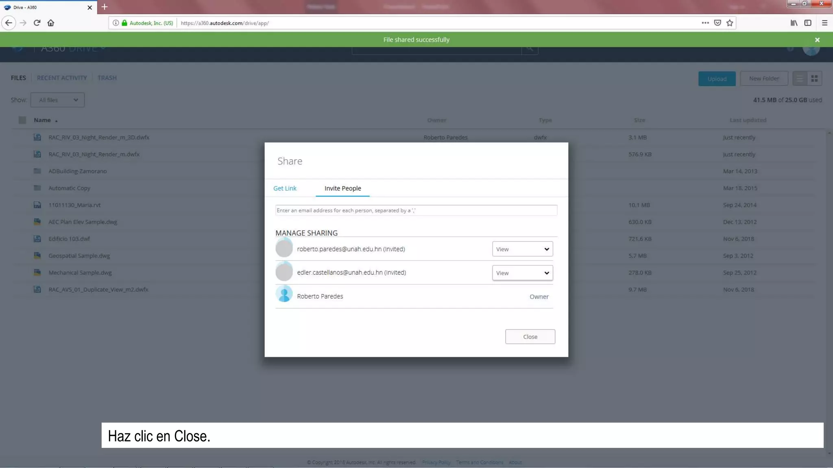The height and width of the screenshot is (468, 833).
Task: Switch to the Get Link tab
Action: point(285,188)
